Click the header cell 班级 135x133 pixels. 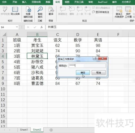point(17,40)
